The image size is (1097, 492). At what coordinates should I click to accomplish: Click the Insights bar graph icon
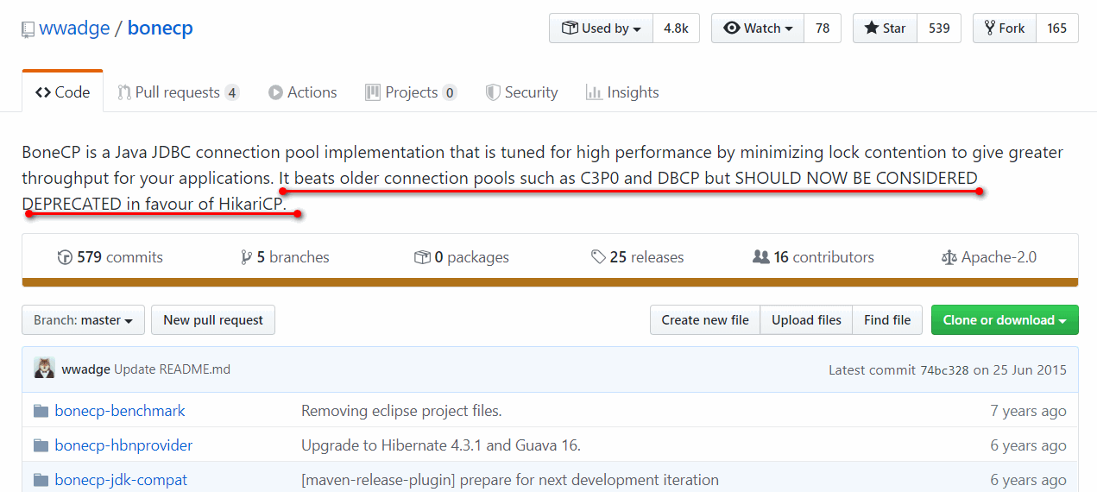click(x=593, y=92)
